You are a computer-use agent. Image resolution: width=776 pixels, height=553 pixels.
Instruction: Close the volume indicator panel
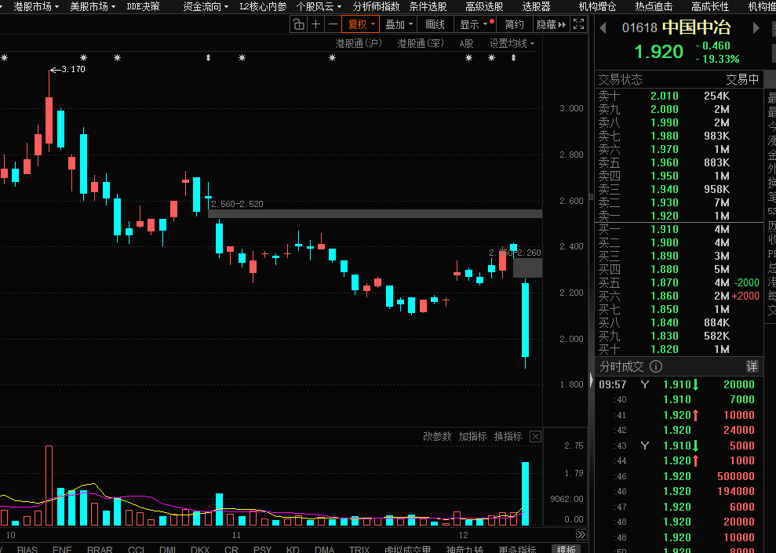click(x=535, y=436)
